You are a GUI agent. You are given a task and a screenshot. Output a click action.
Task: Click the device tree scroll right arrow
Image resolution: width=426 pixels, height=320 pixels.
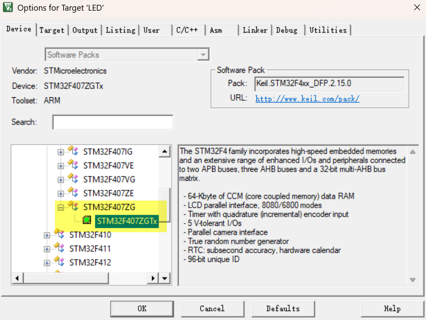[x=153, y=278]
